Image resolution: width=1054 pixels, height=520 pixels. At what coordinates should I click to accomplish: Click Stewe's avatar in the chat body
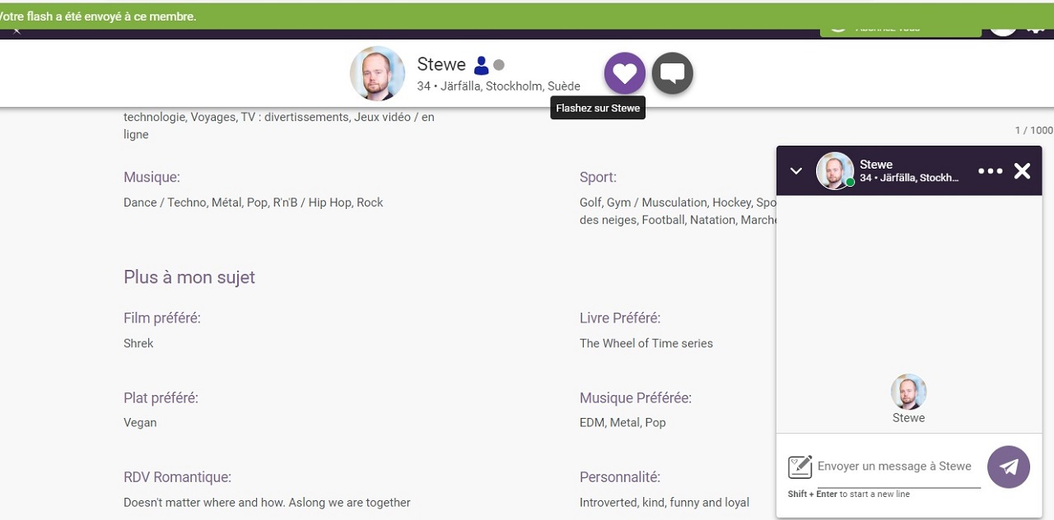pos(908,392)
